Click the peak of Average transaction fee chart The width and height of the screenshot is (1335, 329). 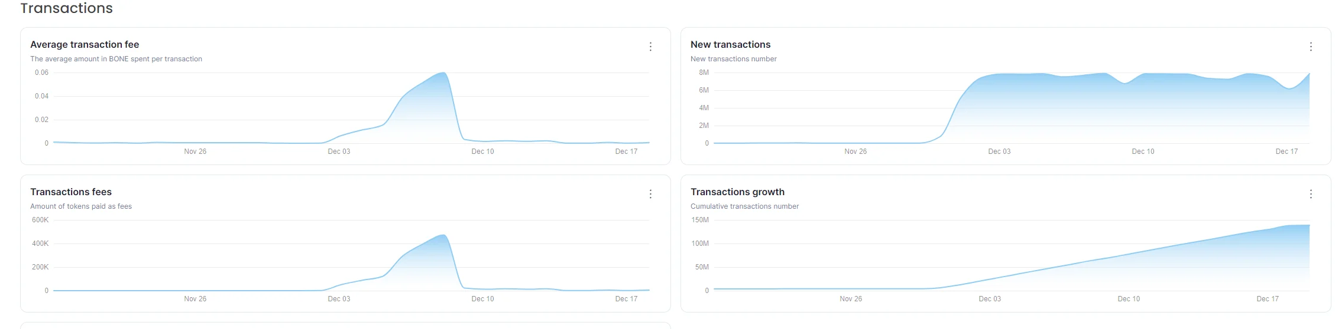tap(443, 73)
